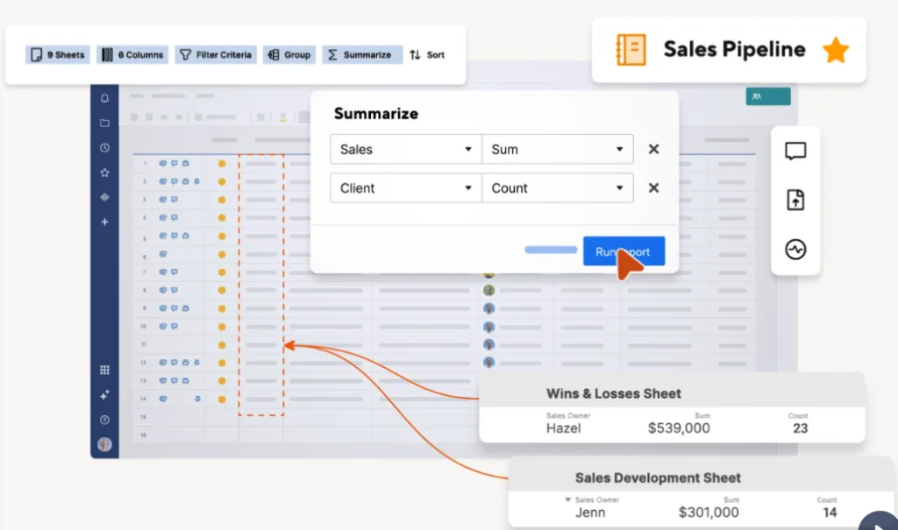The image size is (898, 530).
Task: Click the star next to Sales Pipeline
Action: point(836,50)
